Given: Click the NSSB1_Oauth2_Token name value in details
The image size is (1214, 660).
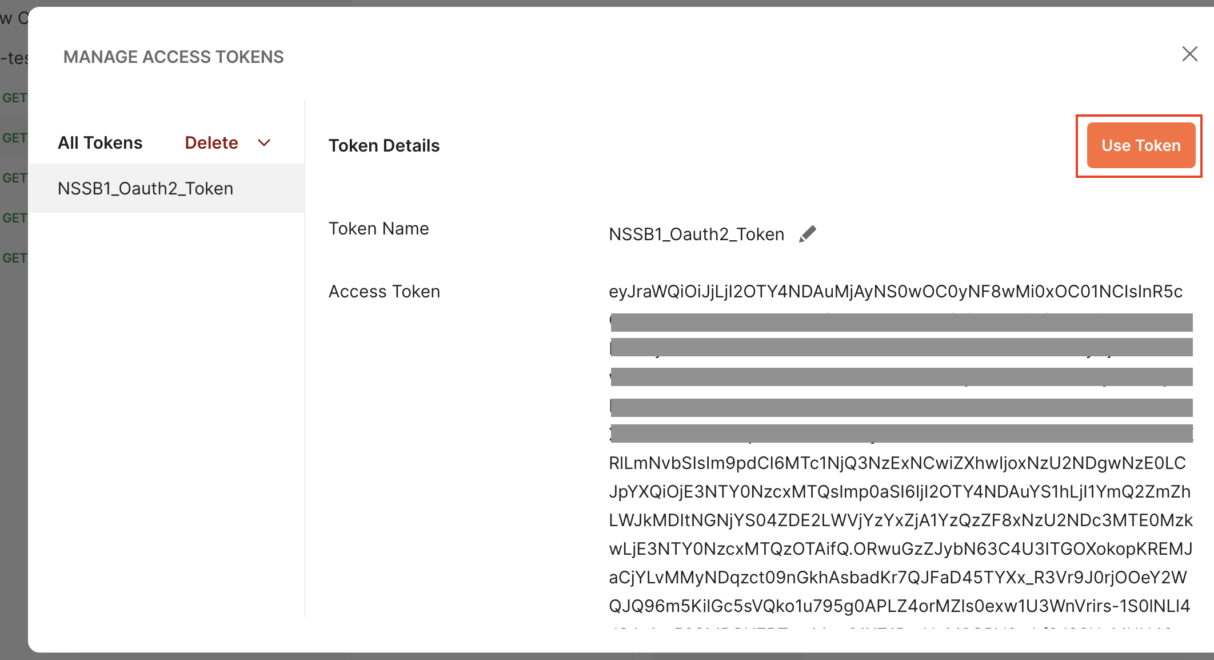Looking at the screenshot, I should (696, 234).
